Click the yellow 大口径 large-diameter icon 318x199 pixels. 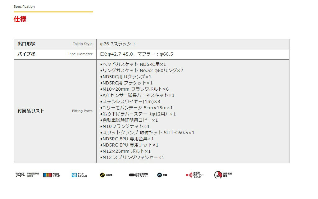(x=102, y=175)
